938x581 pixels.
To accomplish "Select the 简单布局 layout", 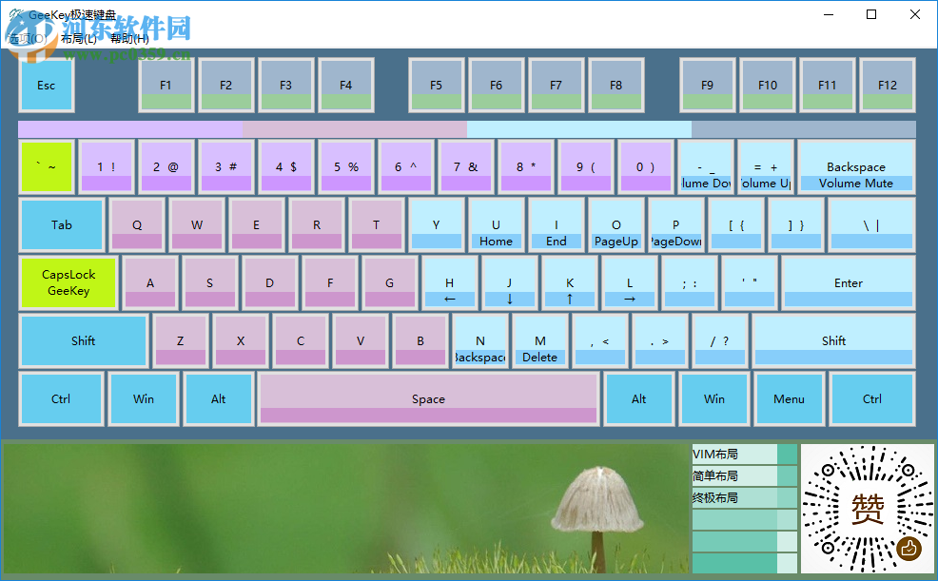I will click(745, 475).
